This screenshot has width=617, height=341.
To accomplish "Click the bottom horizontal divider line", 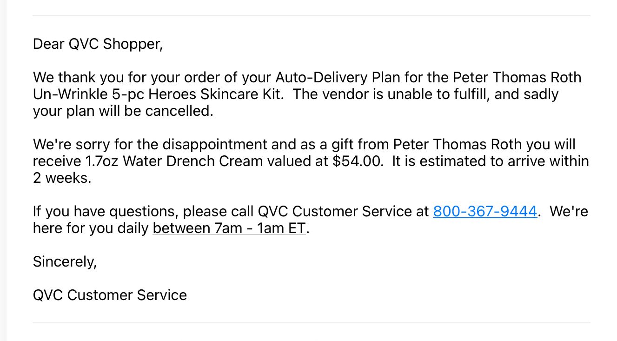I will coord(311,323).
